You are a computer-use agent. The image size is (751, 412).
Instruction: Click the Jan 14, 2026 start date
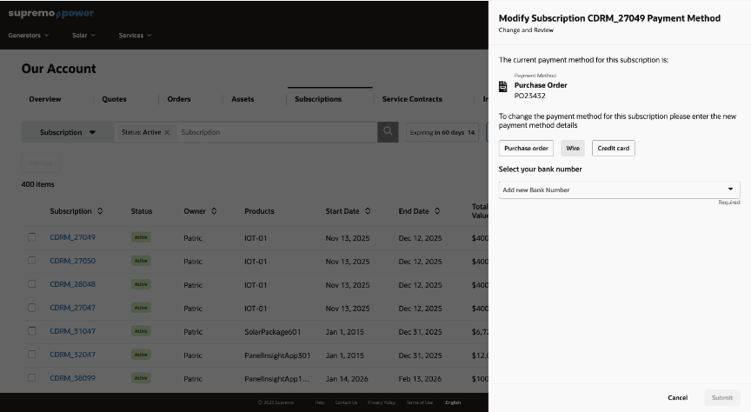coord(347,378)
